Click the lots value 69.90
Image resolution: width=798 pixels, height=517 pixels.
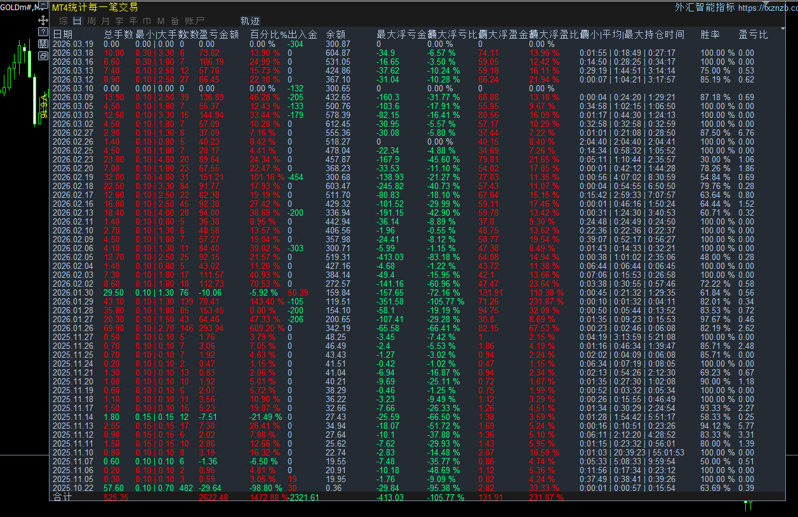click(x=114, y=328)
